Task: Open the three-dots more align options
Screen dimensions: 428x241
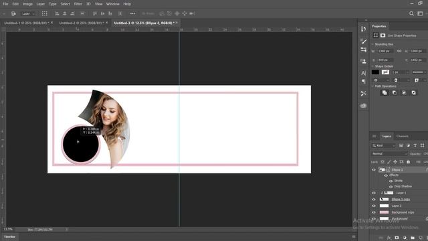Action: tap(132, 13)
